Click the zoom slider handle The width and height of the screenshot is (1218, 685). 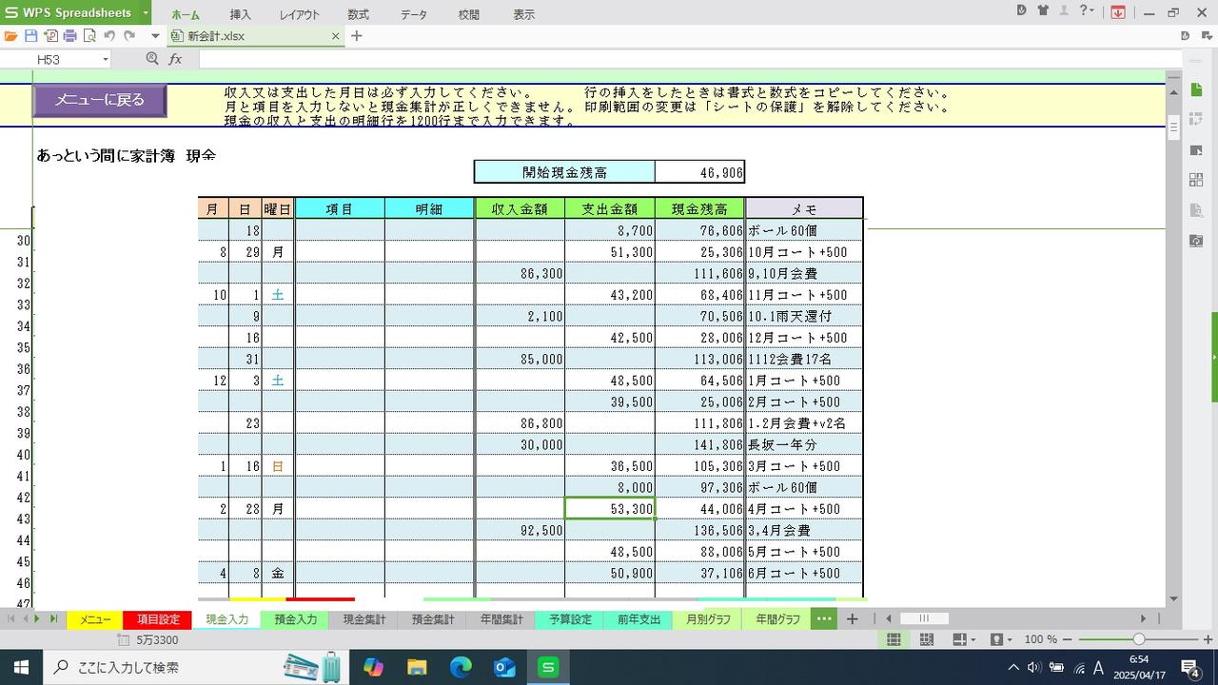[1138, 639]
